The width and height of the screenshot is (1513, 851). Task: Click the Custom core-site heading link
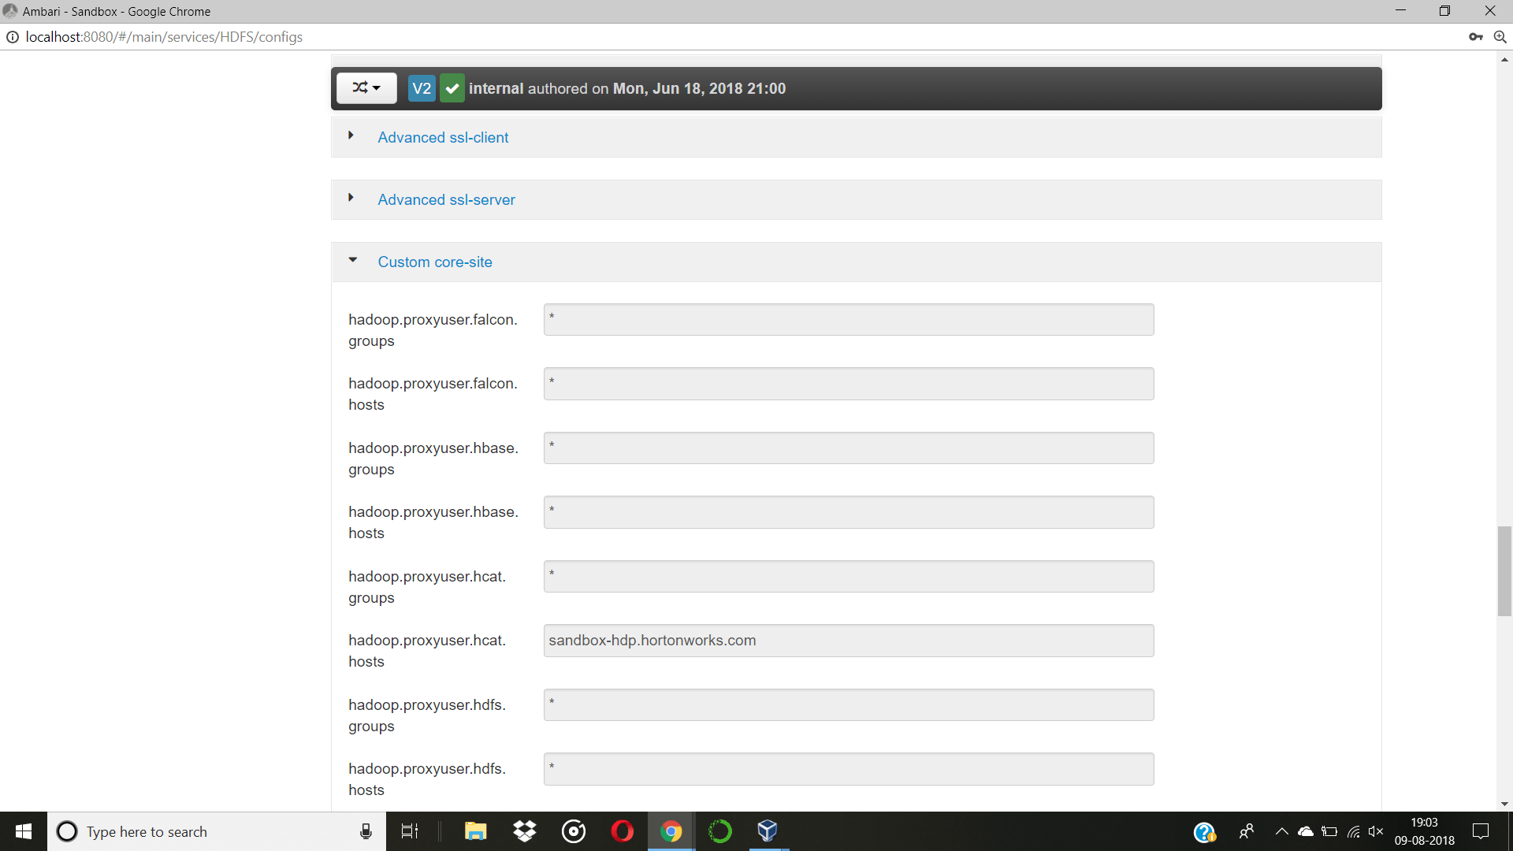(x=435, y=262)
